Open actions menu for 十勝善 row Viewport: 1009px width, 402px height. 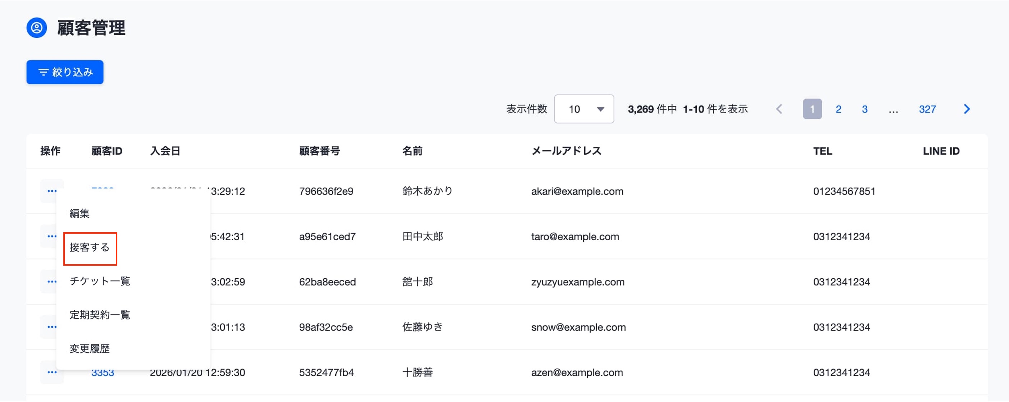coord(52,372)
